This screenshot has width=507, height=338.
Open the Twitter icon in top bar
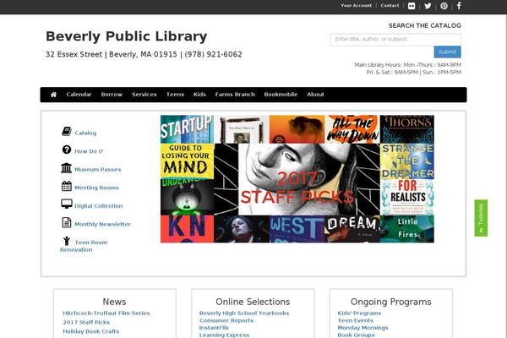click(x=428, y=6)
